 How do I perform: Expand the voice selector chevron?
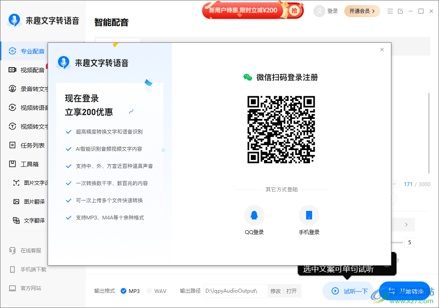(x=406, y=225)
